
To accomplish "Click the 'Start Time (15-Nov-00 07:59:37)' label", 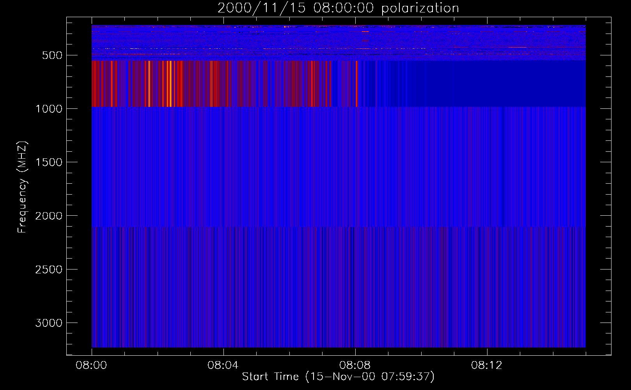I will [x=338, y=377].
